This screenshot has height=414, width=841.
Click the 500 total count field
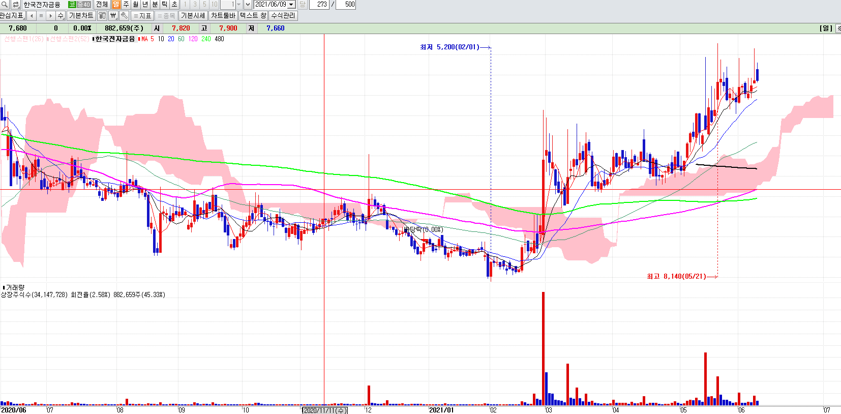coord(346,5)
